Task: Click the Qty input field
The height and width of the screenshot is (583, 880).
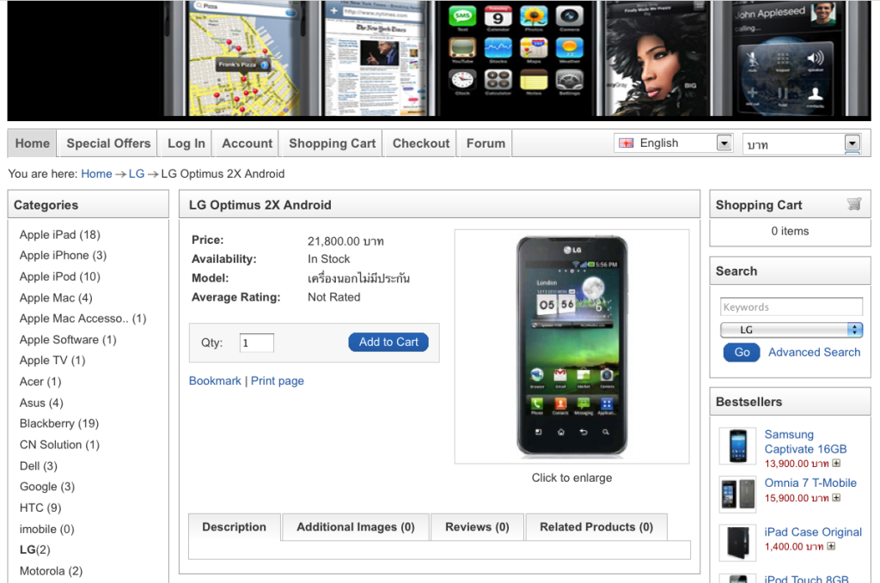Action: [256, 343]
